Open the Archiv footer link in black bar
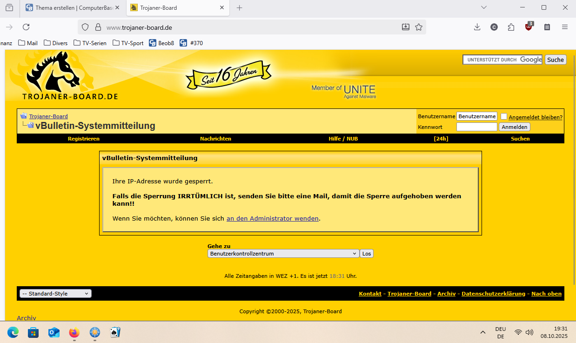 point(447,294)
